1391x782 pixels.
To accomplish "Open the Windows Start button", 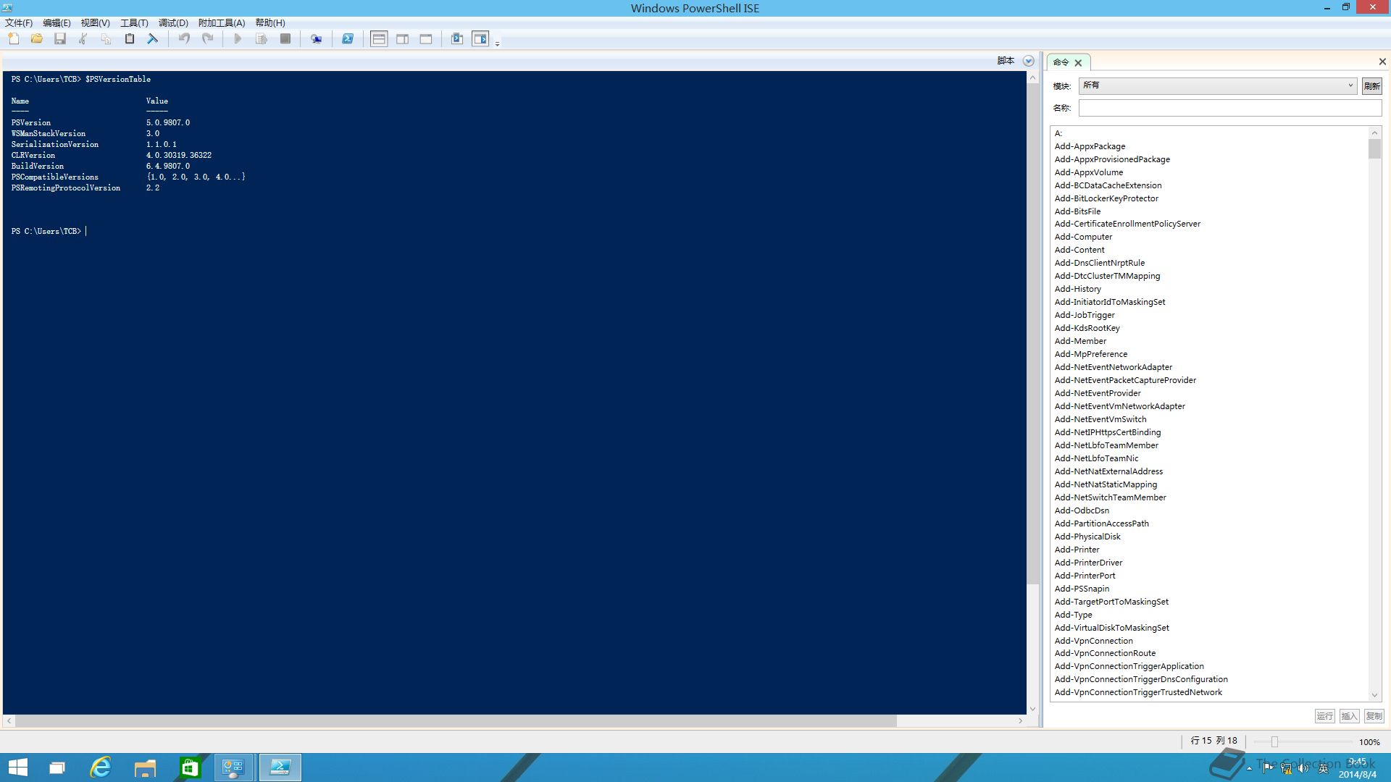I will tap(17, 768).
